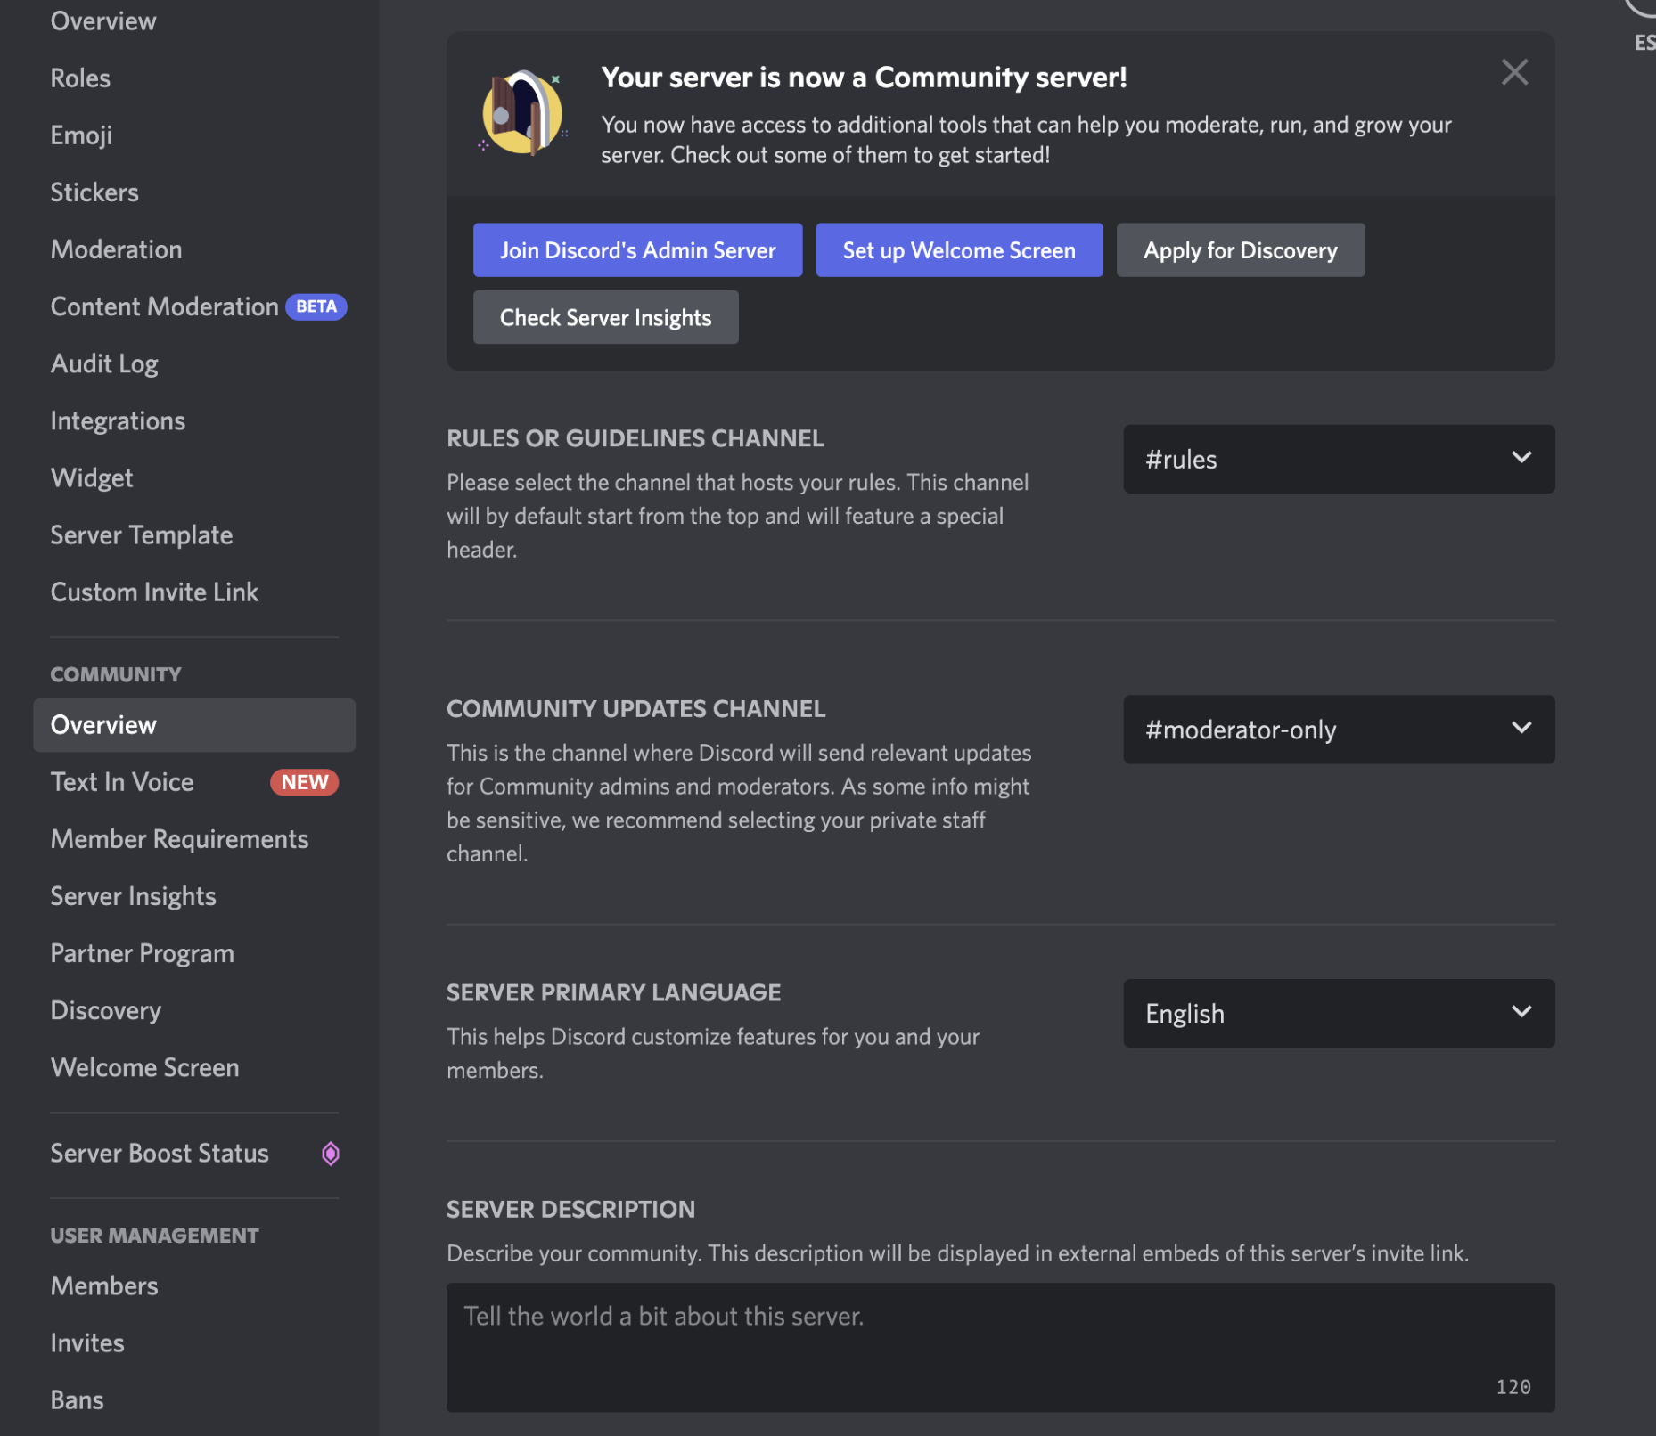
Task: Click the SERVER PRIMARY LANGUAGE heading
Action: pyautogui.click(x=614, y=992)
